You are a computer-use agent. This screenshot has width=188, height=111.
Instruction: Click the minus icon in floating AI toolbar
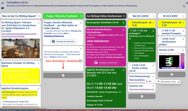coord(155,82)
